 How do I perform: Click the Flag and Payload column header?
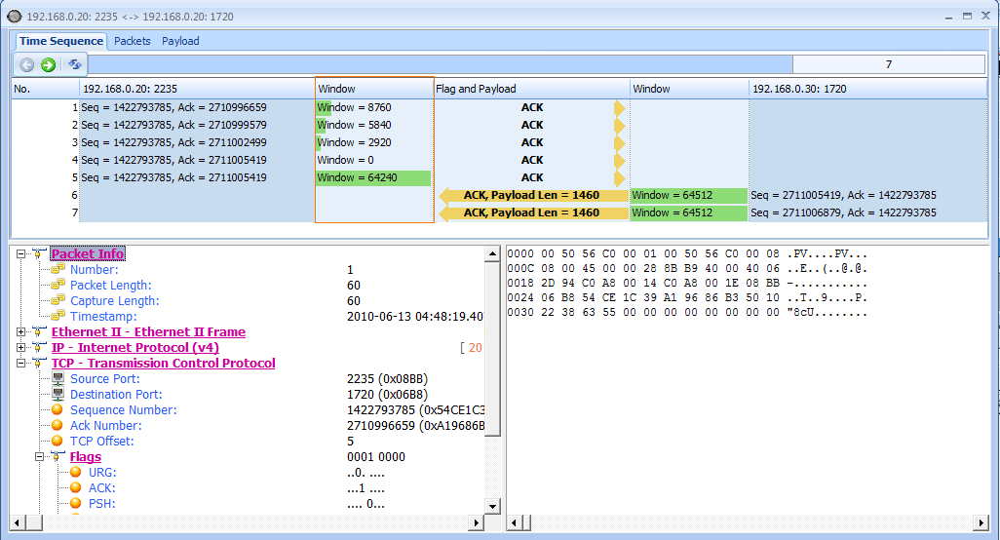point(532,89)
